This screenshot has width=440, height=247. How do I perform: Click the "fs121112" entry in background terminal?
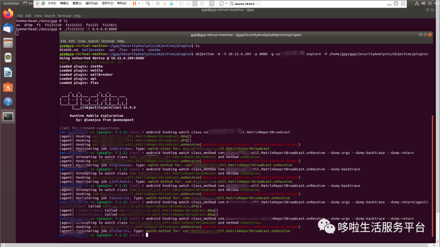pyautogui.click(x=74, y=25)
